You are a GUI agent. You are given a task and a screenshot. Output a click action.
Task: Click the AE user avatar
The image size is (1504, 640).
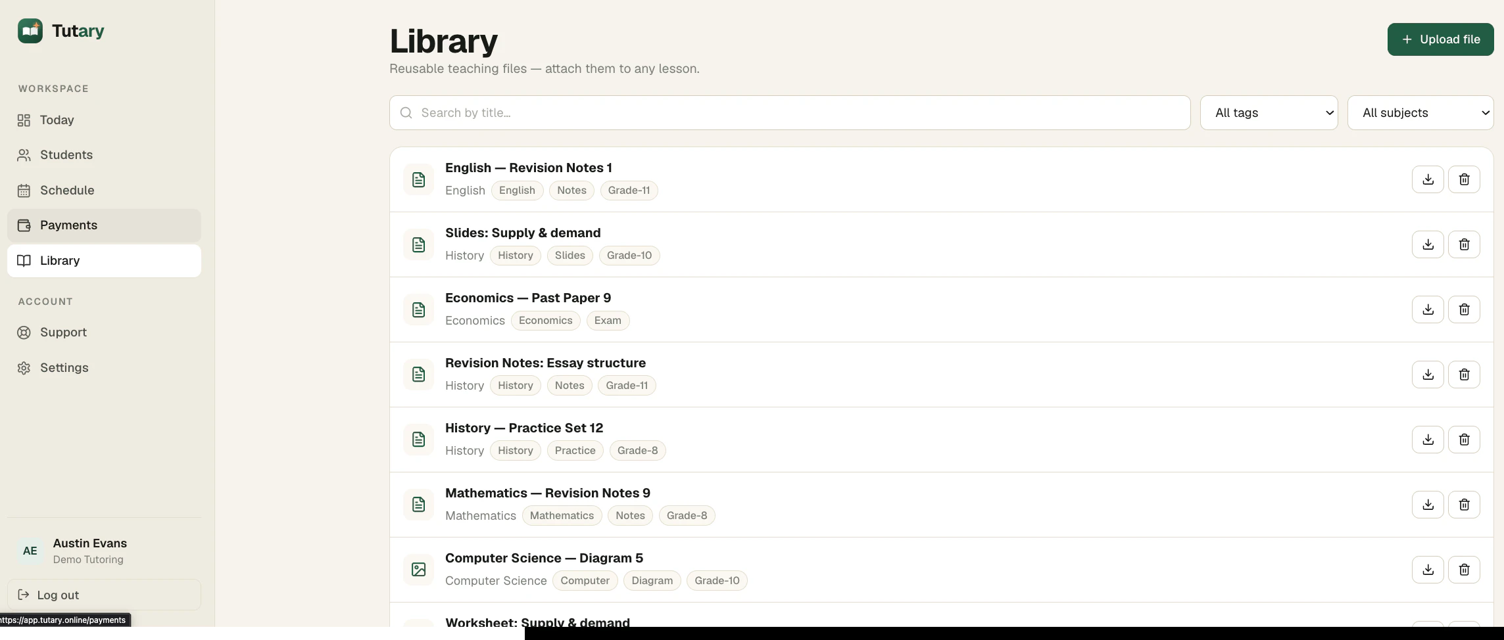click(30, 551)
